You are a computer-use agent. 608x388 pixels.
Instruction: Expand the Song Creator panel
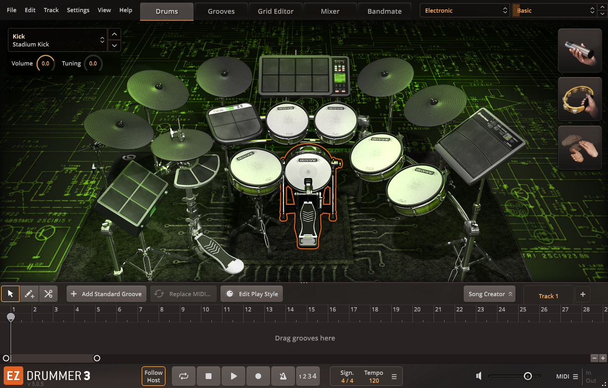click(x=490, y=294)
